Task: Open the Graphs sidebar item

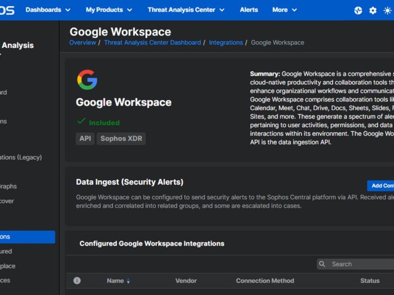Action: point(8,186)
